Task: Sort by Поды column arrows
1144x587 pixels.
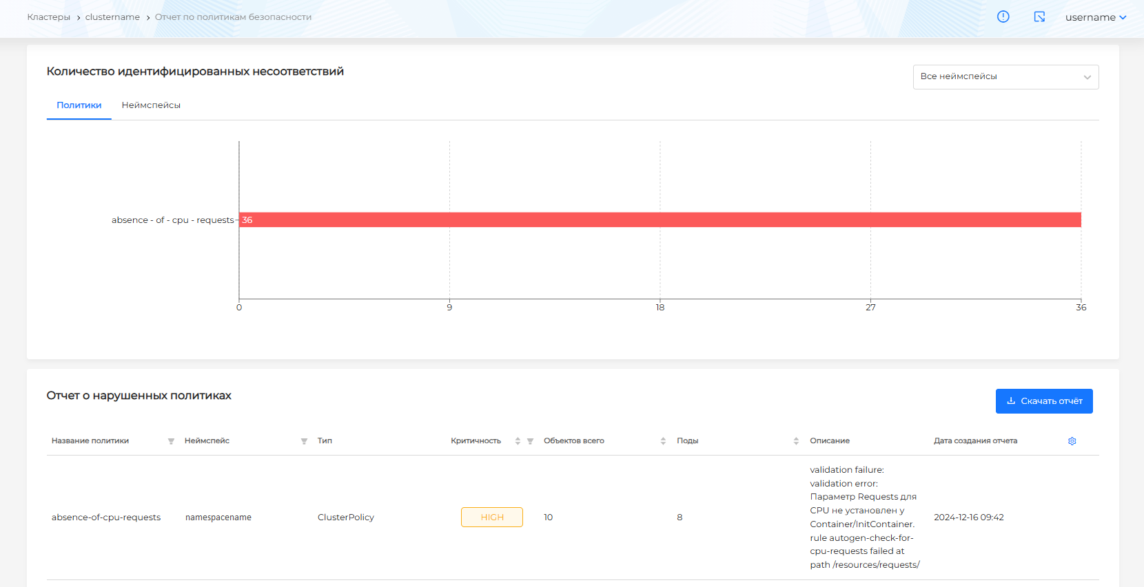Action: (x=796, y=441)
